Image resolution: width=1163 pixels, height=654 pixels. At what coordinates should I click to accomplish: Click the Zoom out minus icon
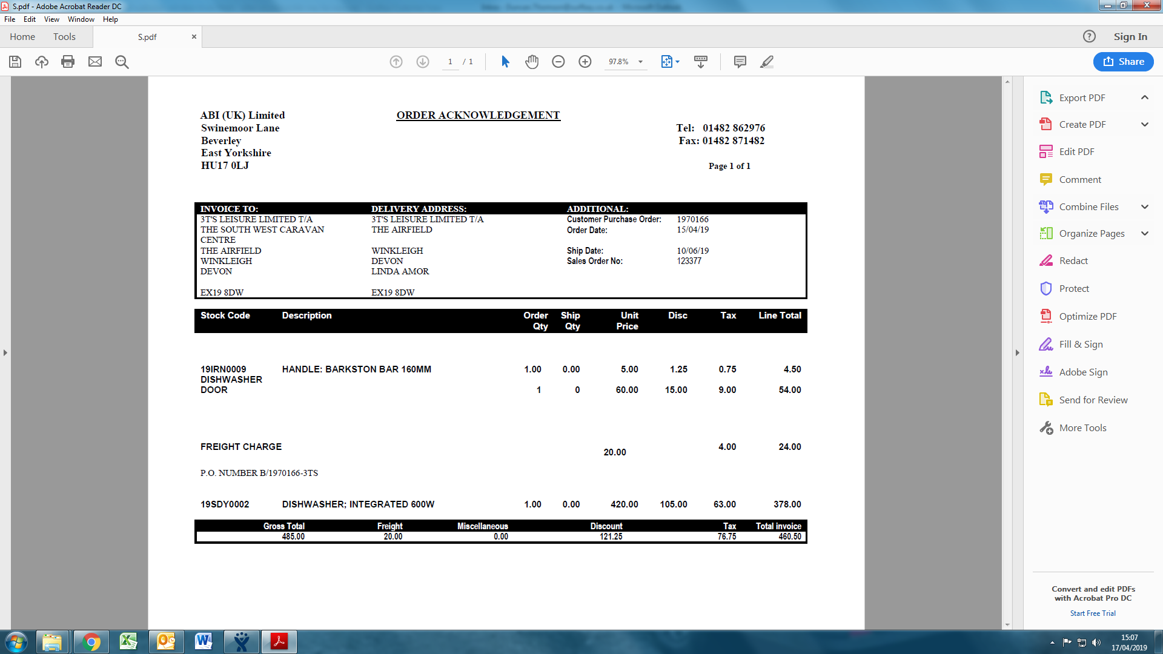point(558,62)
